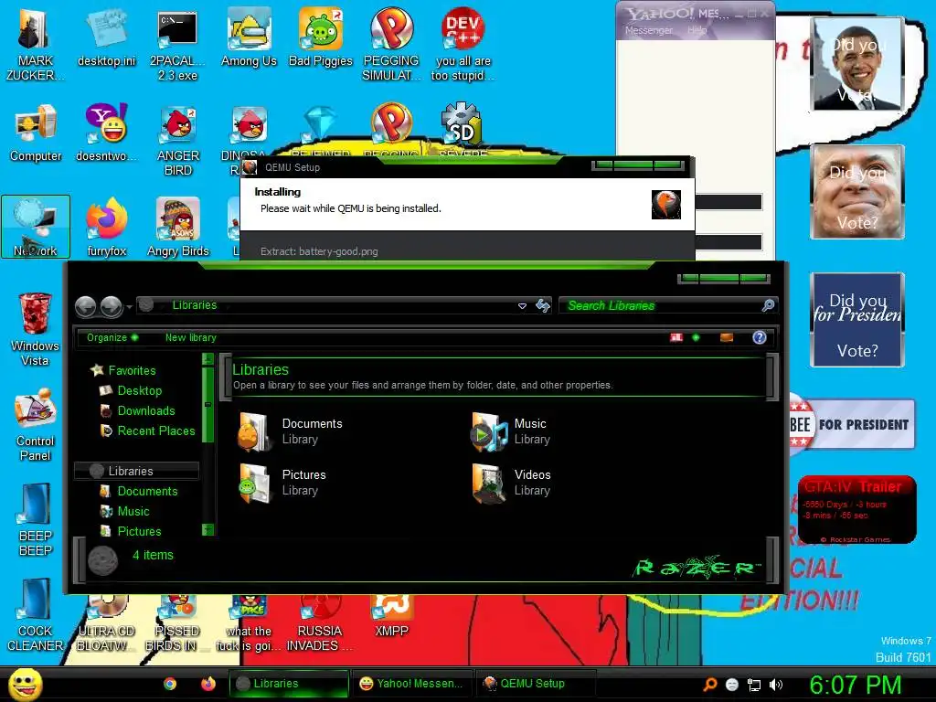Open the 'you all are too stupid' Dev-C++ icon

(x=463, y=44)
